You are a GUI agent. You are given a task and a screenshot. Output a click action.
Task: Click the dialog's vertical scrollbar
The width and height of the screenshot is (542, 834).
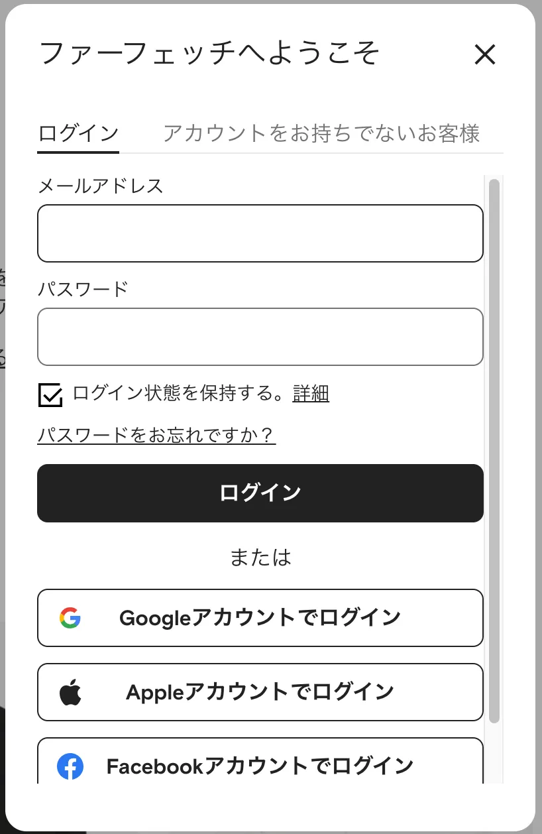point(494,451)
